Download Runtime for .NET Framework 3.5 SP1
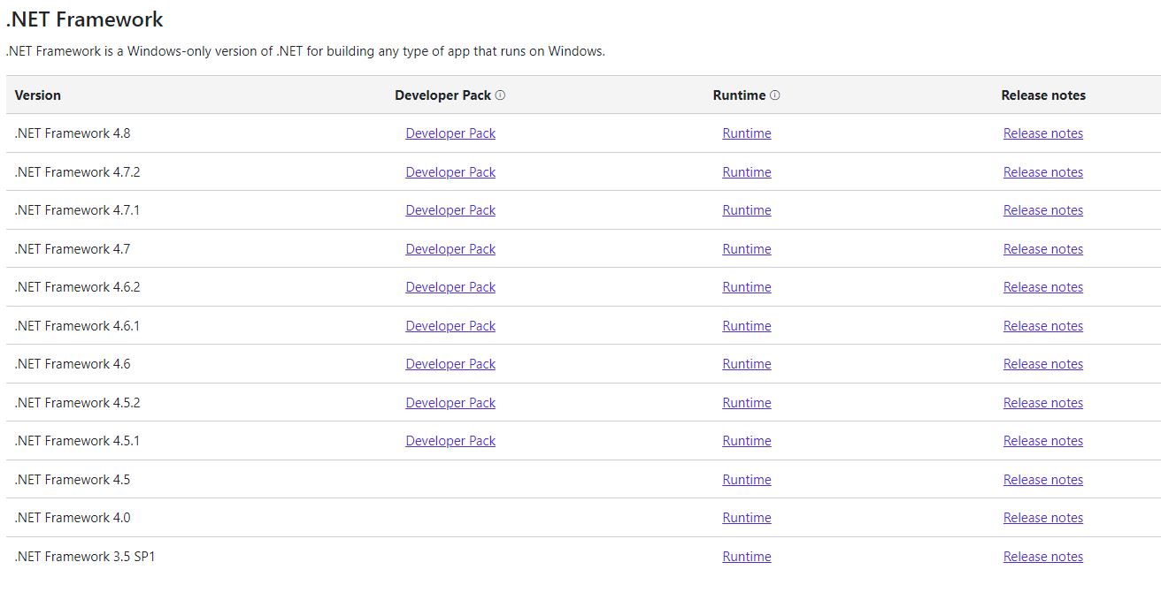 click(747, 557)
